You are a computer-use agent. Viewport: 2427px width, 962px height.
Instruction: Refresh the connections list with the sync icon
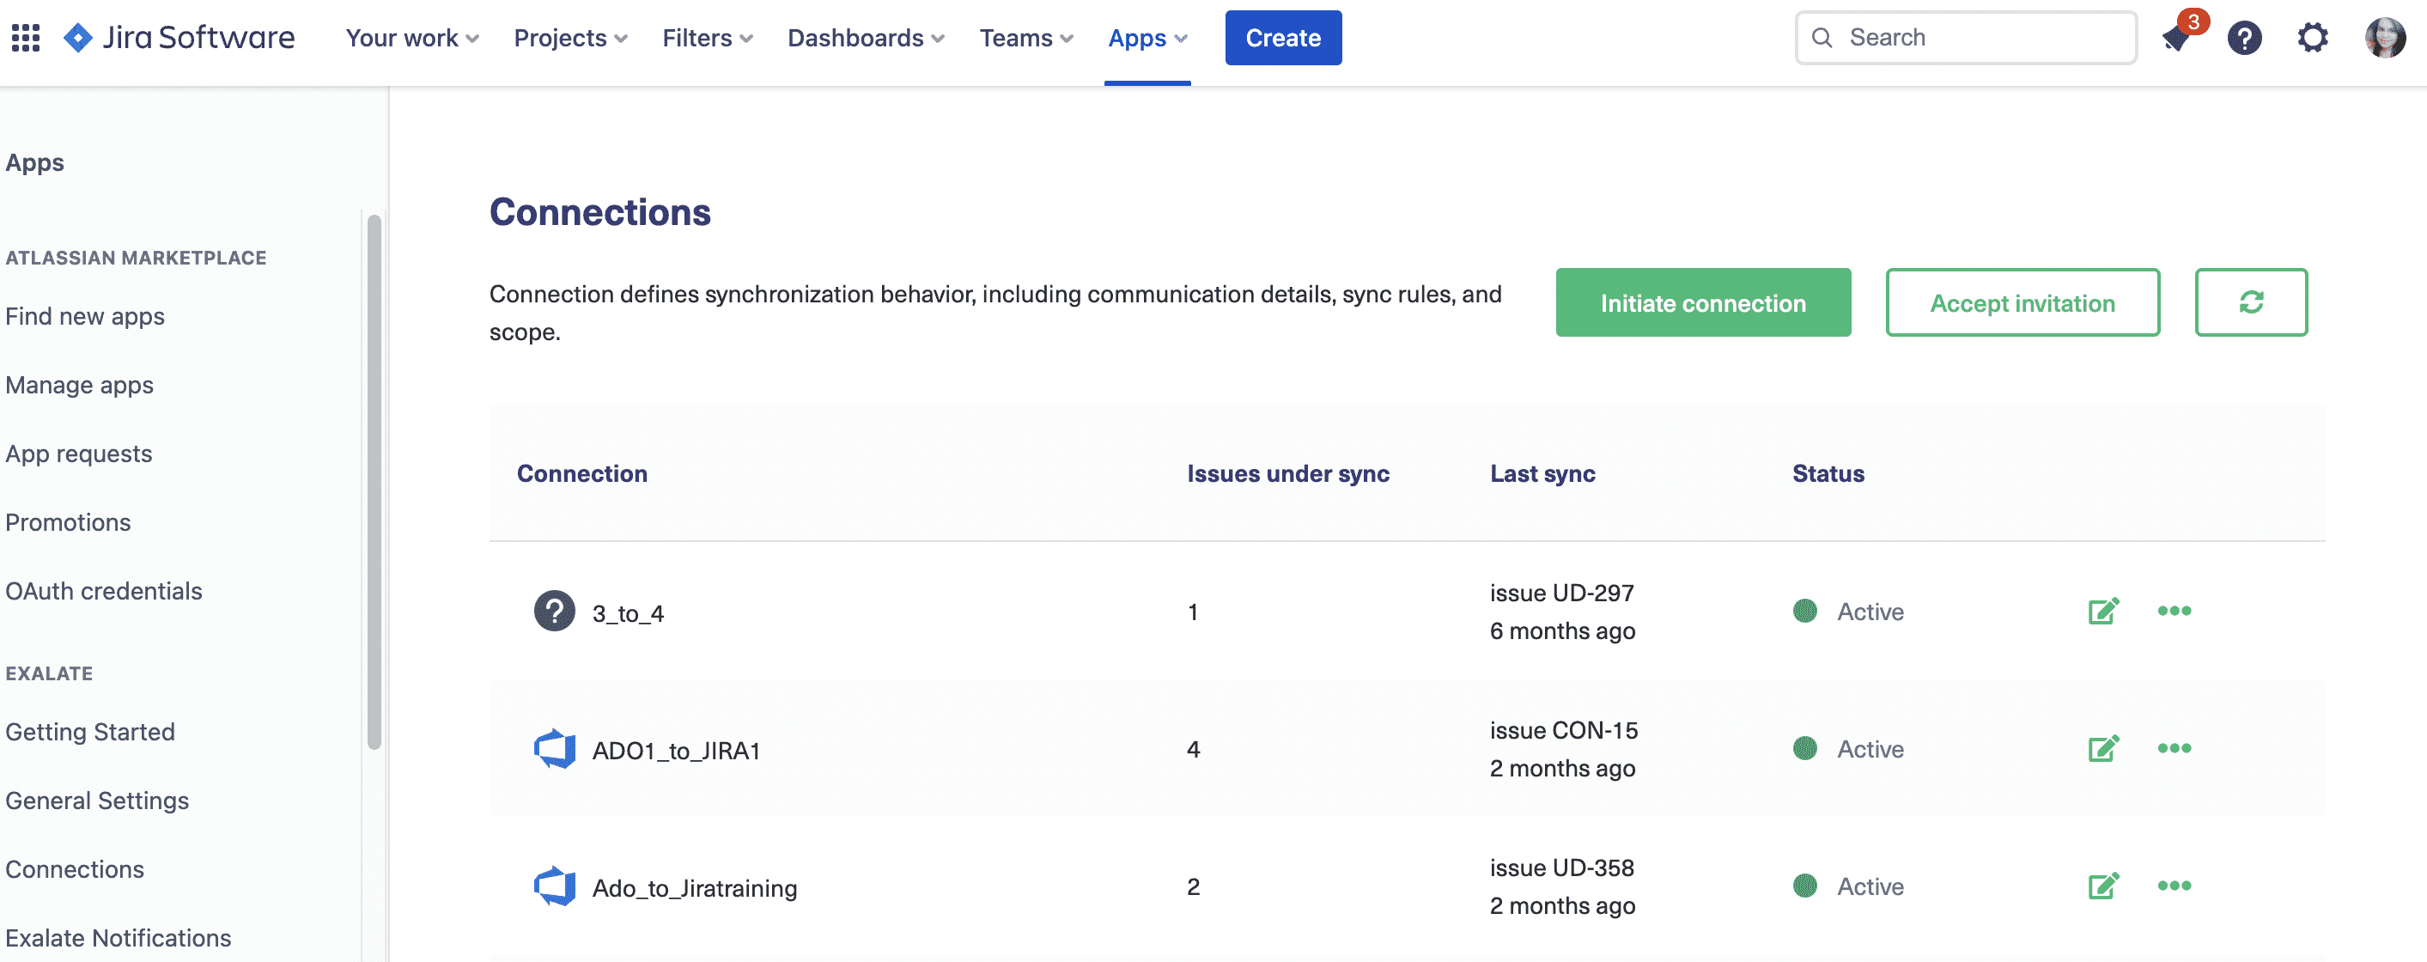click(2251, 302)
